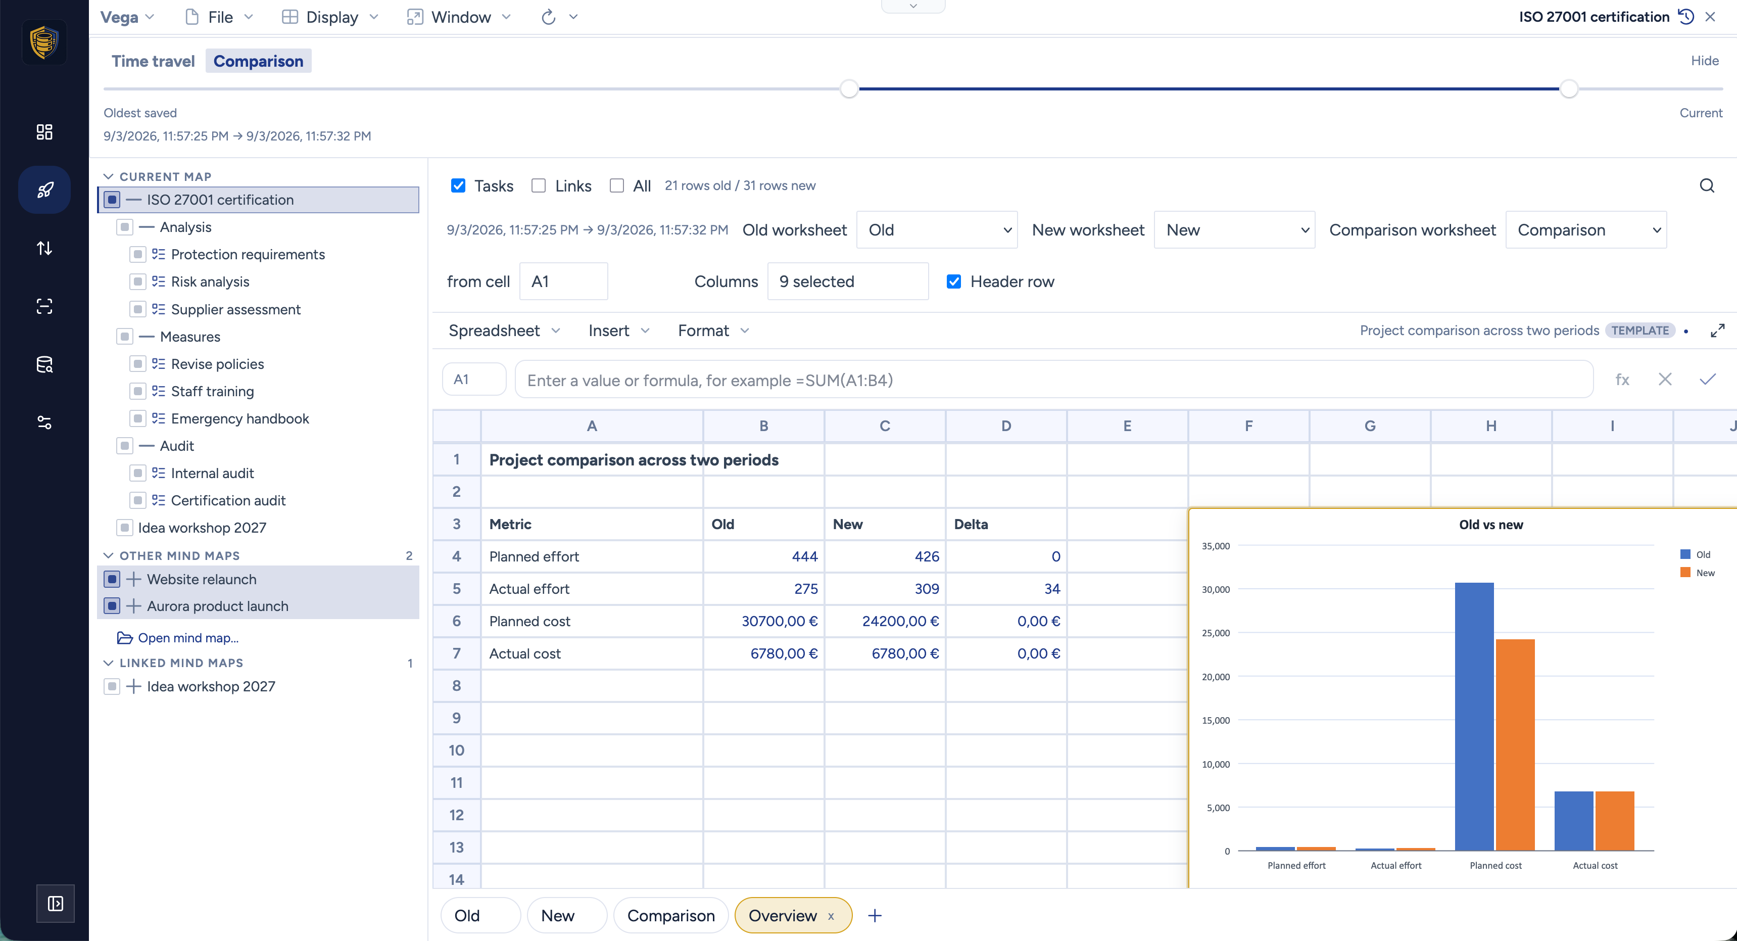The image size is (1737, 941).
Task: Click the fx function icon
Action: (1622, 380)
